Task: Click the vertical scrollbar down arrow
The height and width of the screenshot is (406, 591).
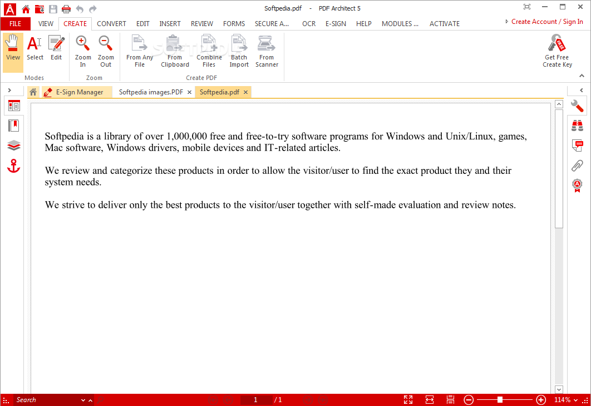Action: click(x=559, y=389)
